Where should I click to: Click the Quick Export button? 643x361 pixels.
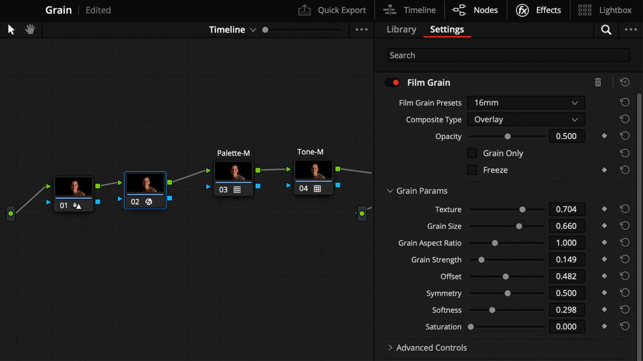click(x=332, y=10)
